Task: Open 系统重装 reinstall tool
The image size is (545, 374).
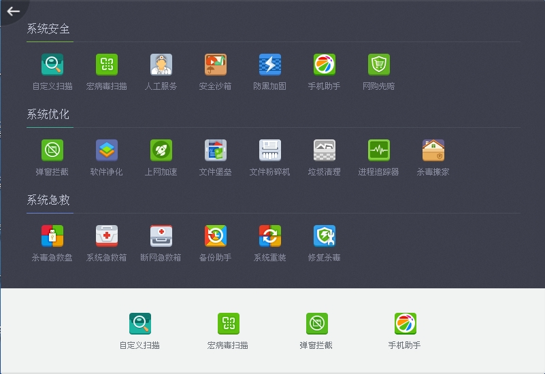Action: point(270,237)
